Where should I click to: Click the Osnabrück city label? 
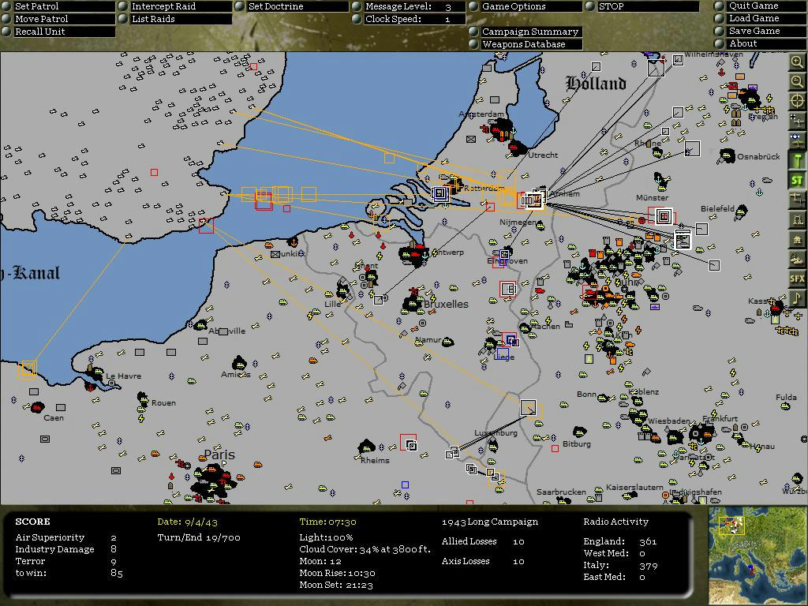point(758,156)
